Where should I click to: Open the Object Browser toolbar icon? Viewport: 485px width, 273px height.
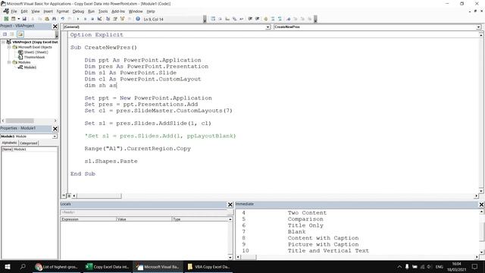click(x=122, y=19)
